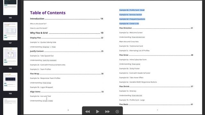Open Example 6e : Variable Width Responsive Buttons
The image size is (205, 115).
pos(138,82)
